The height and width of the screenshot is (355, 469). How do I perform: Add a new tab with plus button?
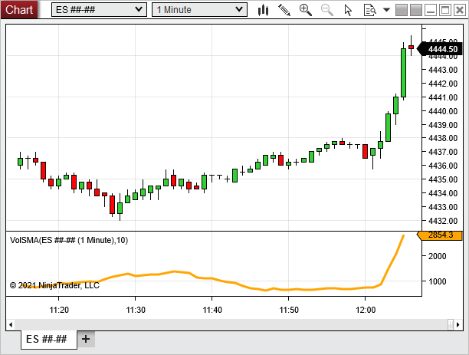point(86,339)
